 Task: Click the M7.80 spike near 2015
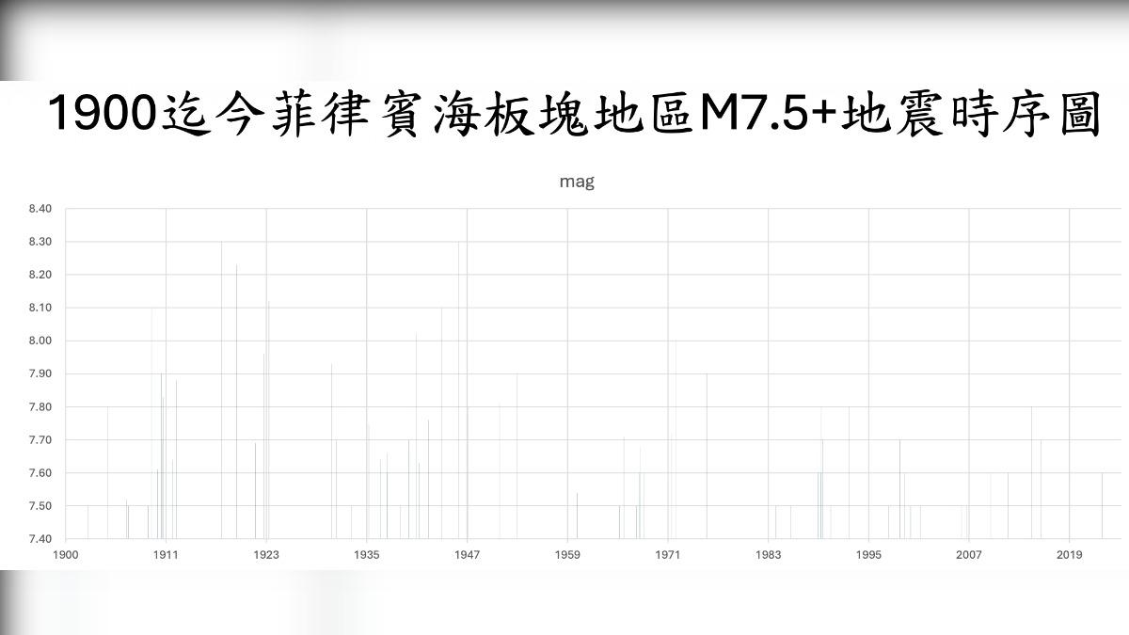point(1030,470)
